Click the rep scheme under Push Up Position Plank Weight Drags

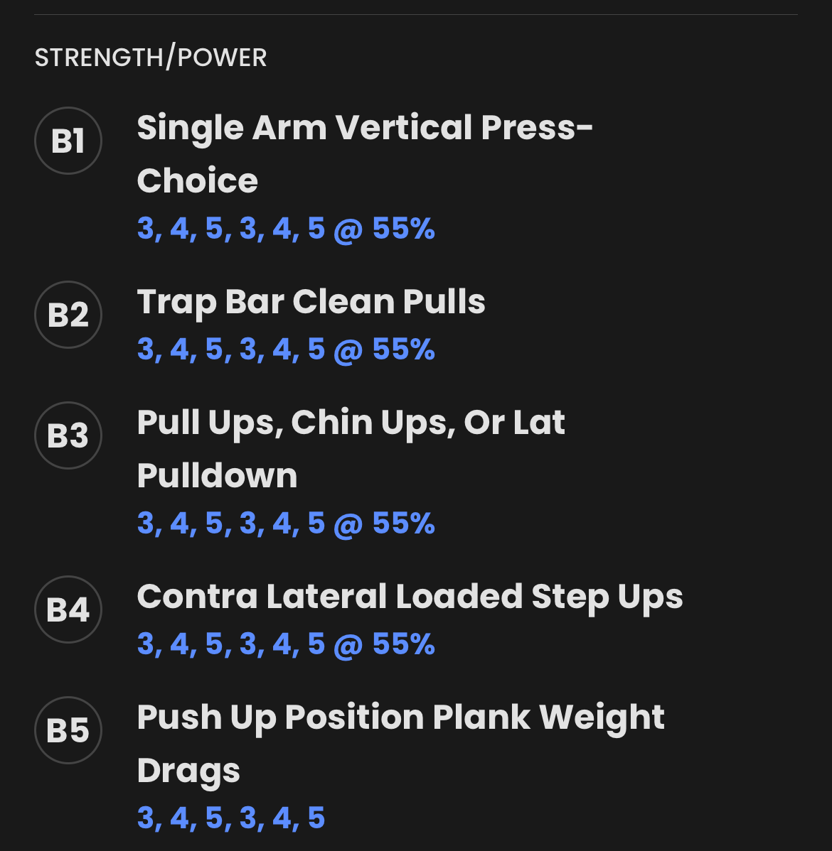click(x=230, y=818)
